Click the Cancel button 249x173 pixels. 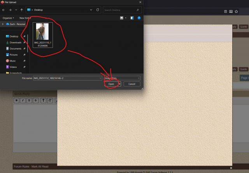tap(132, 84)
